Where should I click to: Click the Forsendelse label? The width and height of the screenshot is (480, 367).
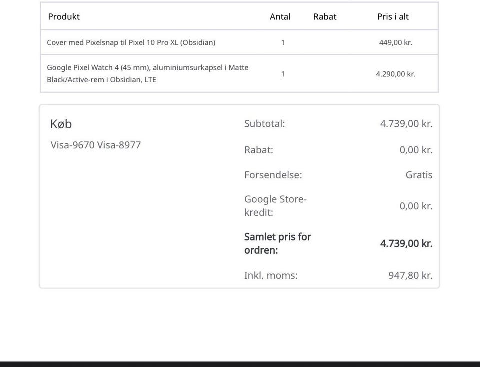coord(273,175)
